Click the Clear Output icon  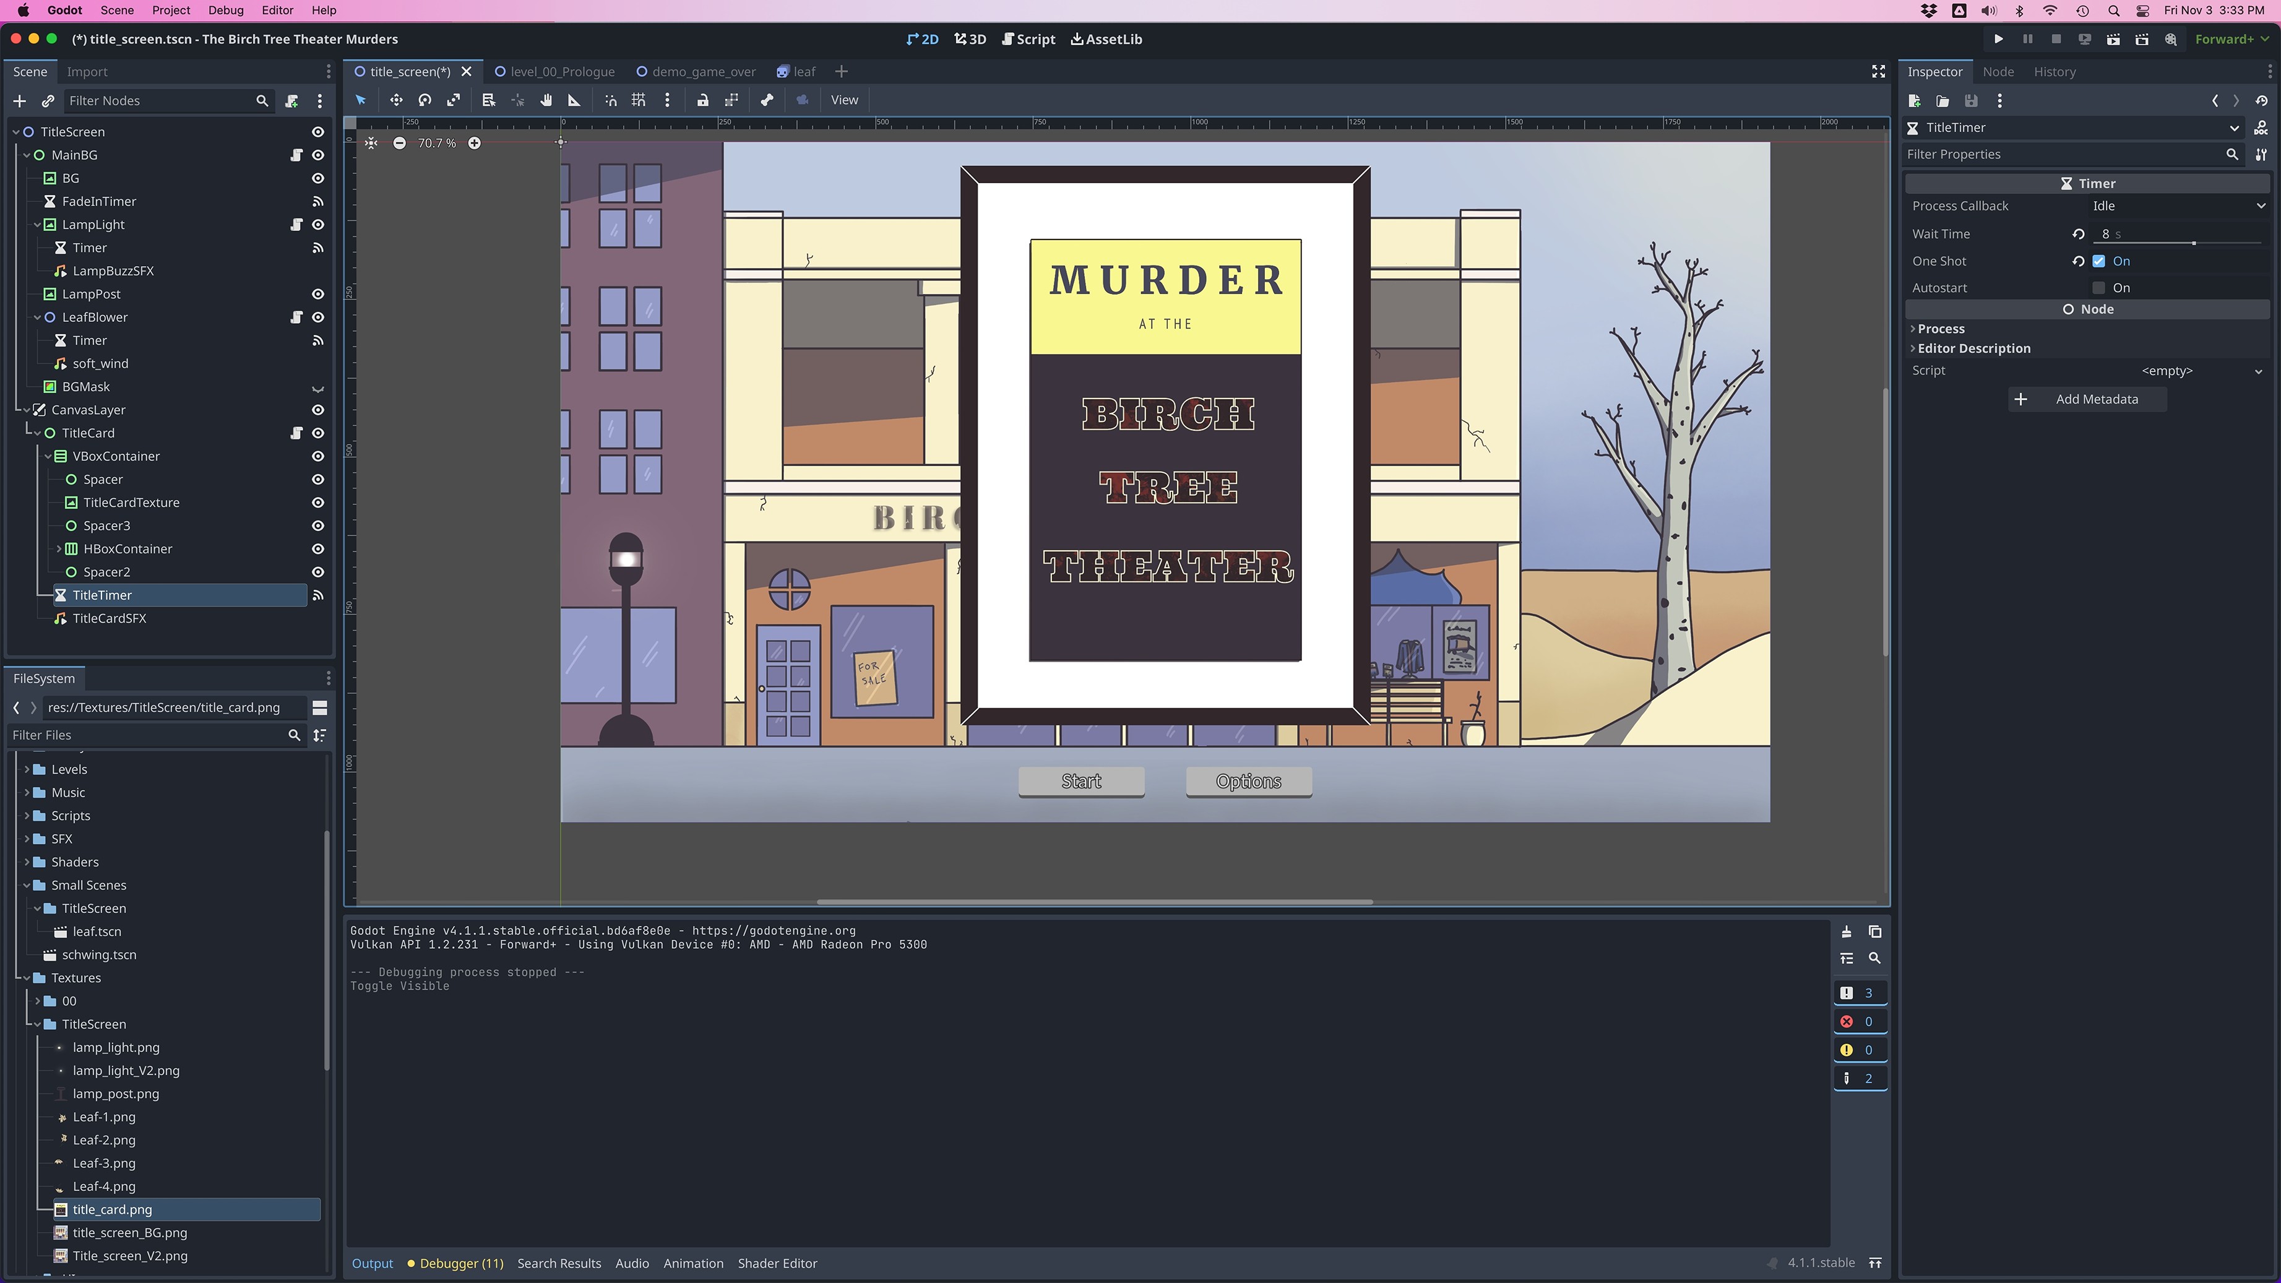click(1846, 931)
